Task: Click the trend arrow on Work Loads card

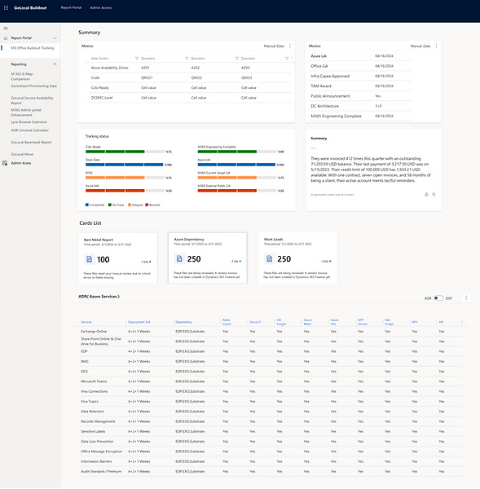Action: coord(330,261)
